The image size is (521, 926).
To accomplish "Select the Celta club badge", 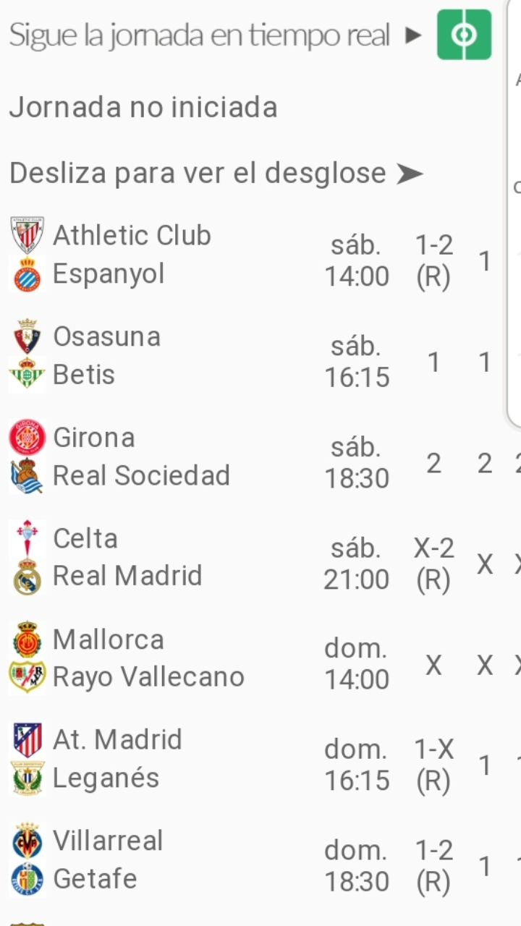I will [27, 538].
